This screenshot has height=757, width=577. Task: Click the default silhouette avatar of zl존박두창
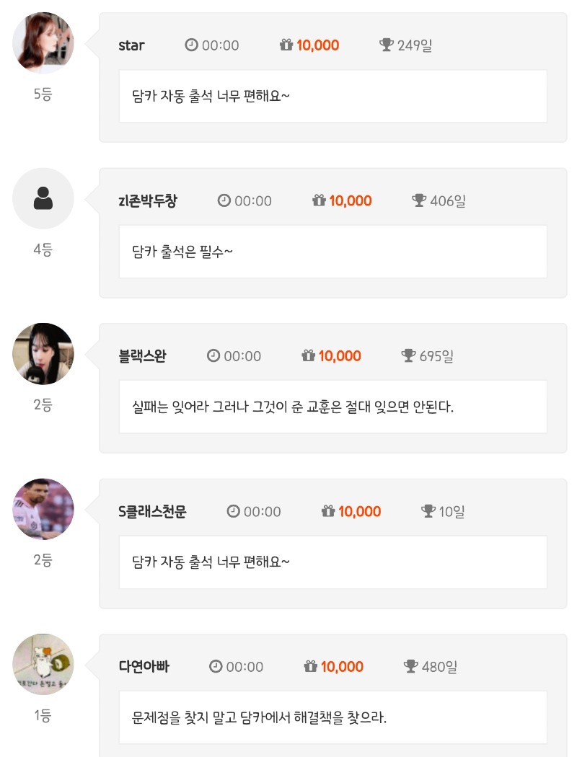coord(43,198)
